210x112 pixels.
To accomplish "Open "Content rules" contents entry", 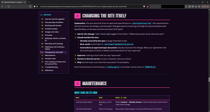I will click(50, 58).
